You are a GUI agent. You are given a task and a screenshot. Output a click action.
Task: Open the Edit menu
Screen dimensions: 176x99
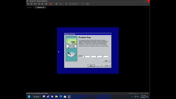coord(31,4)
